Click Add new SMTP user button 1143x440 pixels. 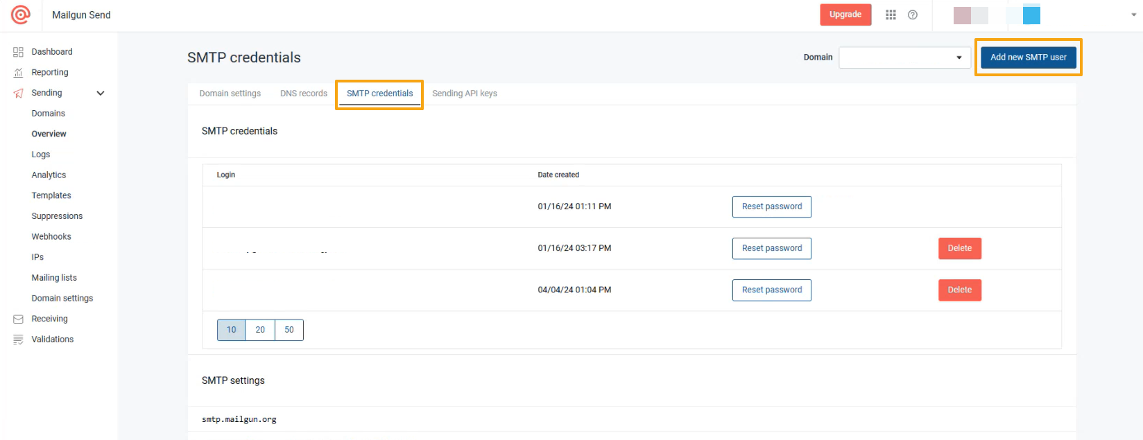(1028, 58)
